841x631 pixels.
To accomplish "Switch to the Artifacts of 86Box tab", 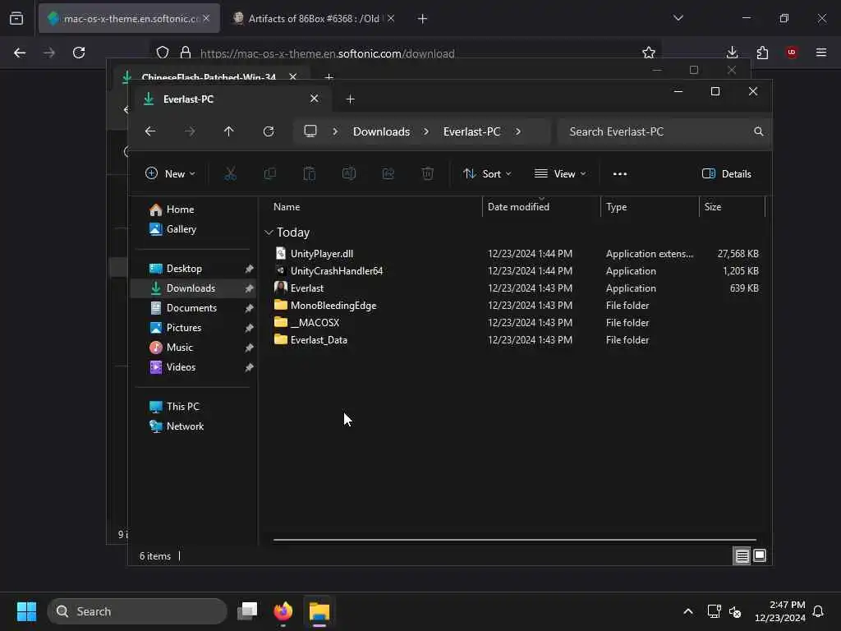I will click(314, 19).
